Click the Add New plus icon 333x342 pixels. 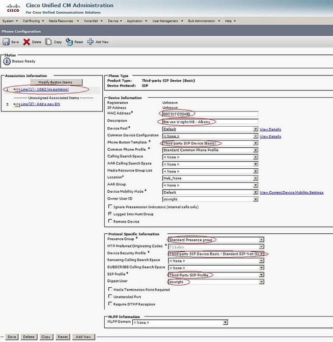point(90,42)
